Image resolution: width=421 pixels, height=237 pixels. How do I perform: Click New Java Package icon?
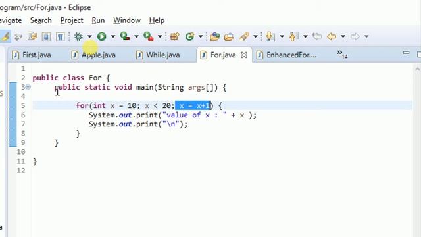(x=174, y=36)
